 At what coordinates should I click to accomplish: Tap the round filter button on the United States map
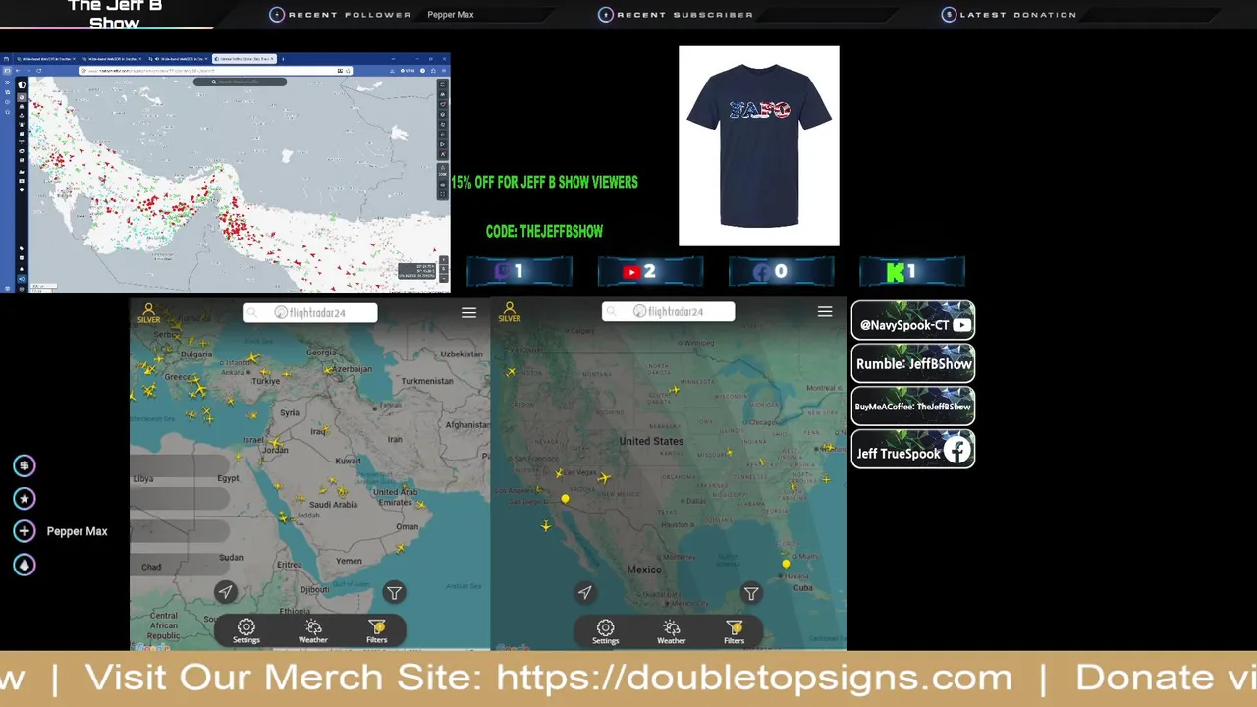751,593
